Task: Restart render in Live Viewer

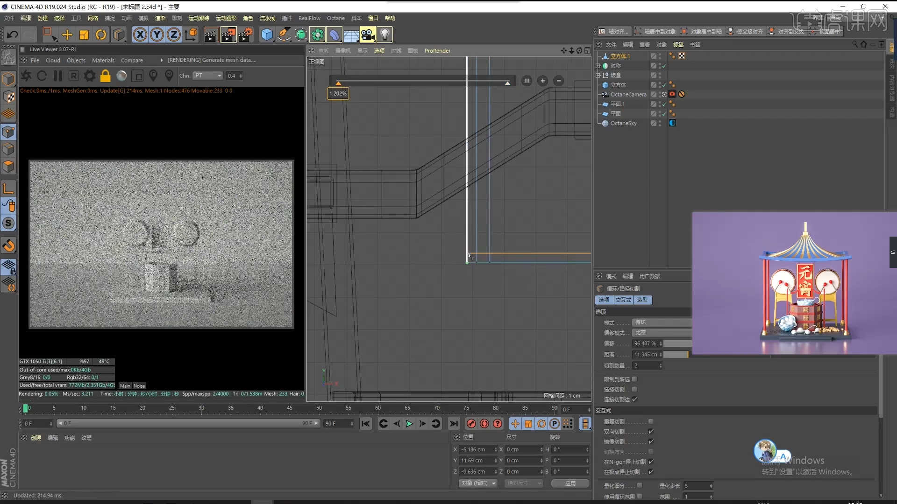Action: 42,76
